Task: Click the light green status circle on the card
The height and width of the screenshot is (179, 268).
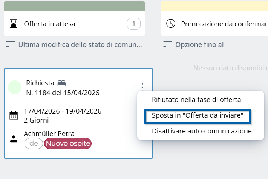Action: [x=15, y=87]
